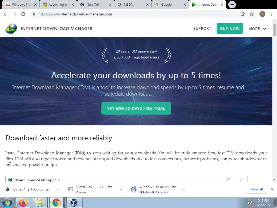277x208 pixels.
Task: Click Show all downloads button
Action: [256, 189]
